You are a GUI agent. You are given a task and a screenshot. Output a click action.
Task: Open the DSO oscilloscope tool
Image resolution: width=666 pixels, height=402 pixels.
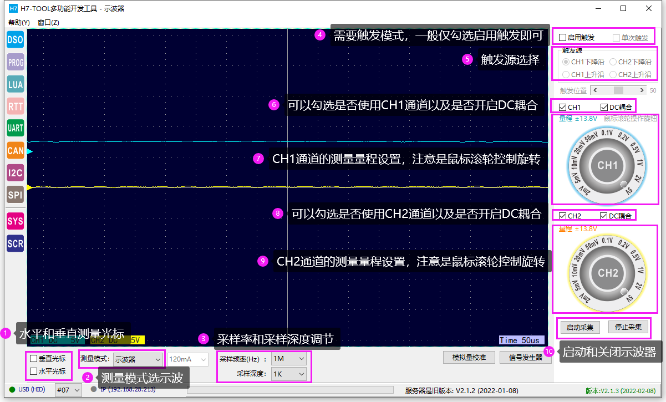coord(15,40)
